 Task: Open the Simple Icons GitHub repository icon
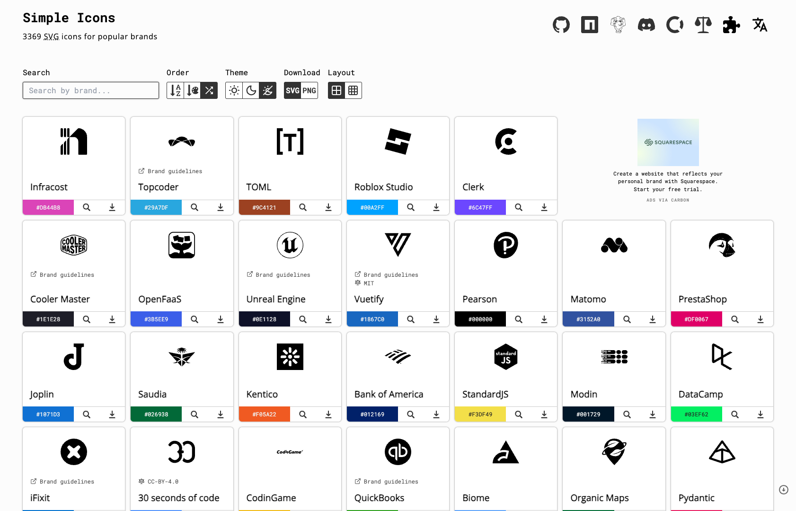pos(561,25)
